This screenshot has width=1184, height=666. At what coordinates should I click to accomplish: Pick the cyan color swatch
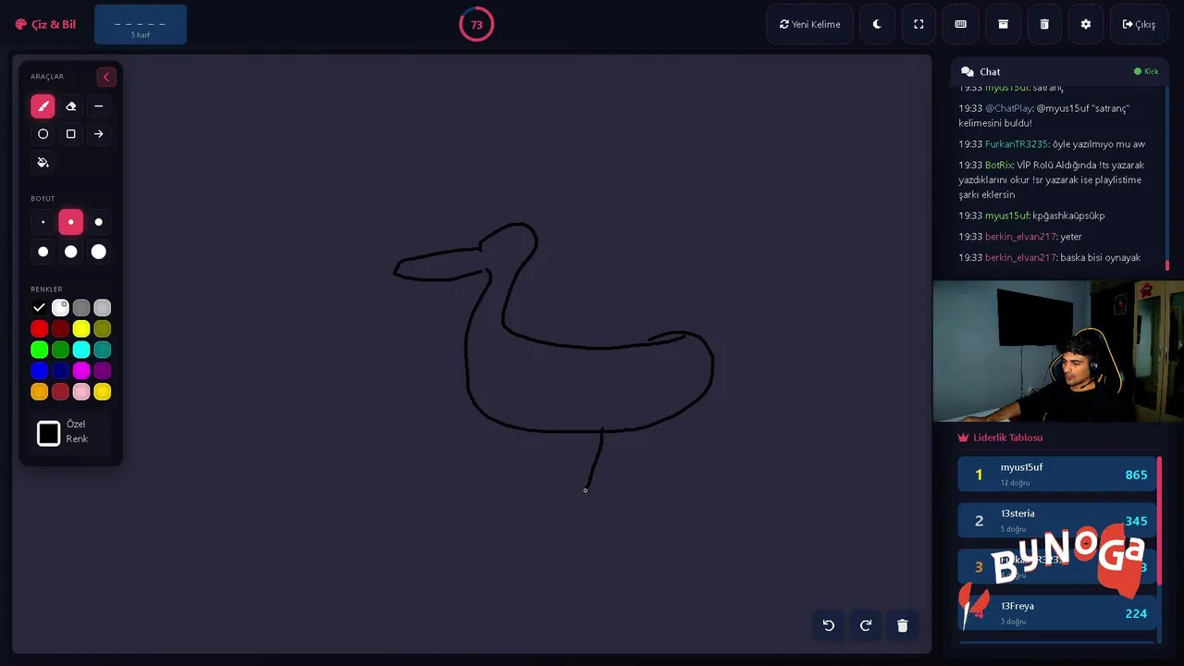[81, 350]
